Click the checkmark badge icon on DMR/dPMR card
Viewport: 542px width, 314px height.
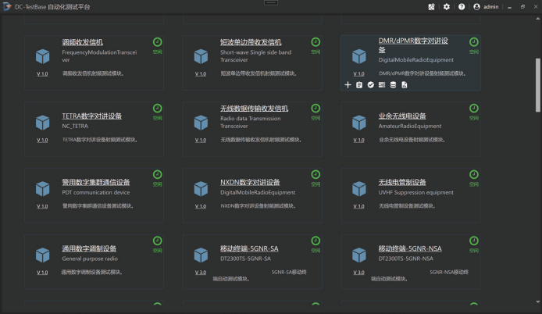[371, 84]
